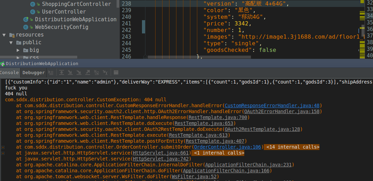Open OAuth2RestTemplate.java:128 link
This screenshot has height=181, width=373.
(262, 129)
